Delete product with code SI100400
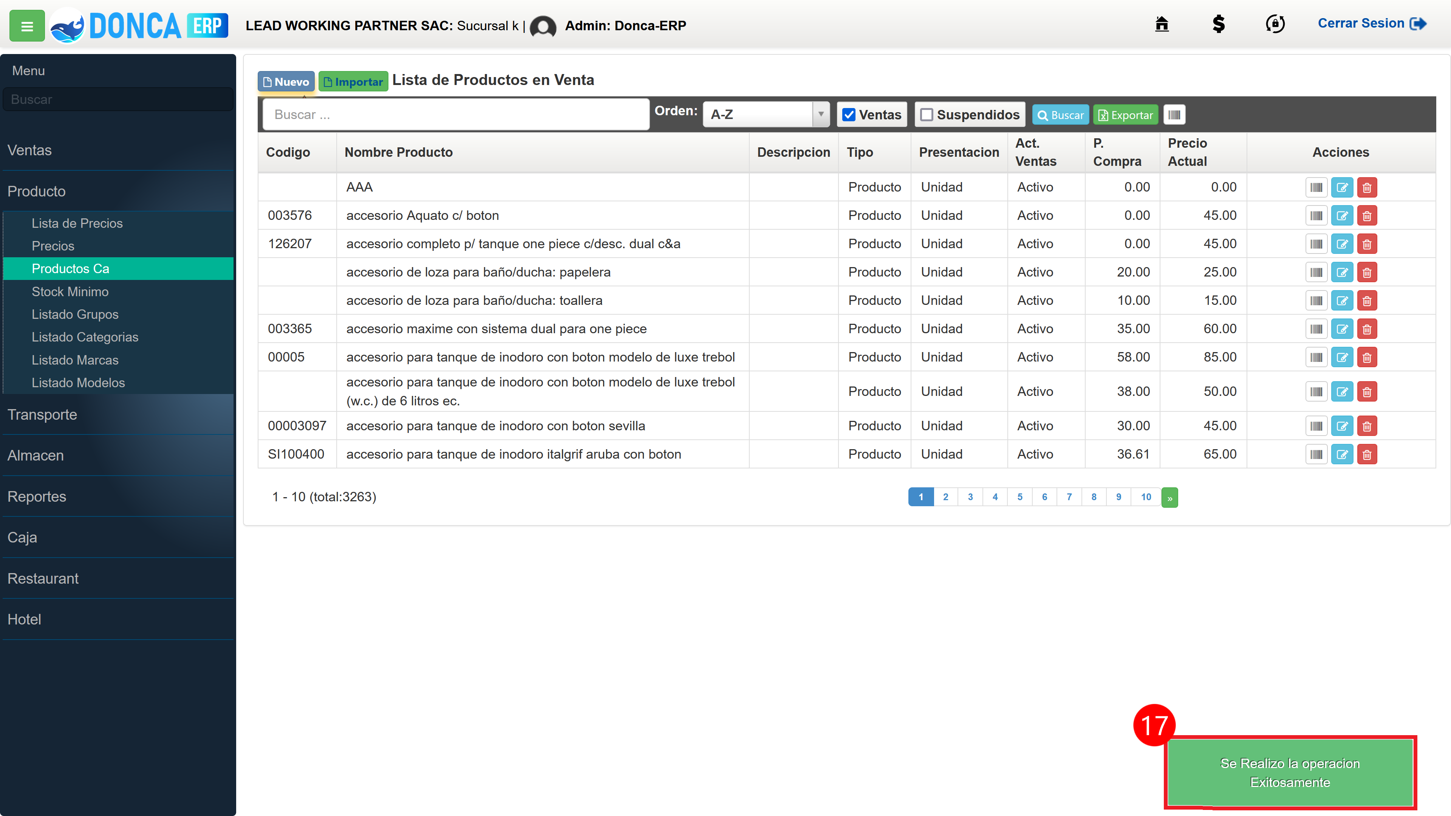 pyautogui.click(x=1367, y=454)
